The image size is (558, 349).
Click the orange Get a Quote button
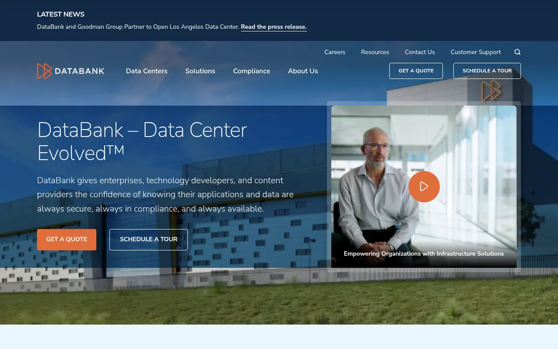[67, 240]
